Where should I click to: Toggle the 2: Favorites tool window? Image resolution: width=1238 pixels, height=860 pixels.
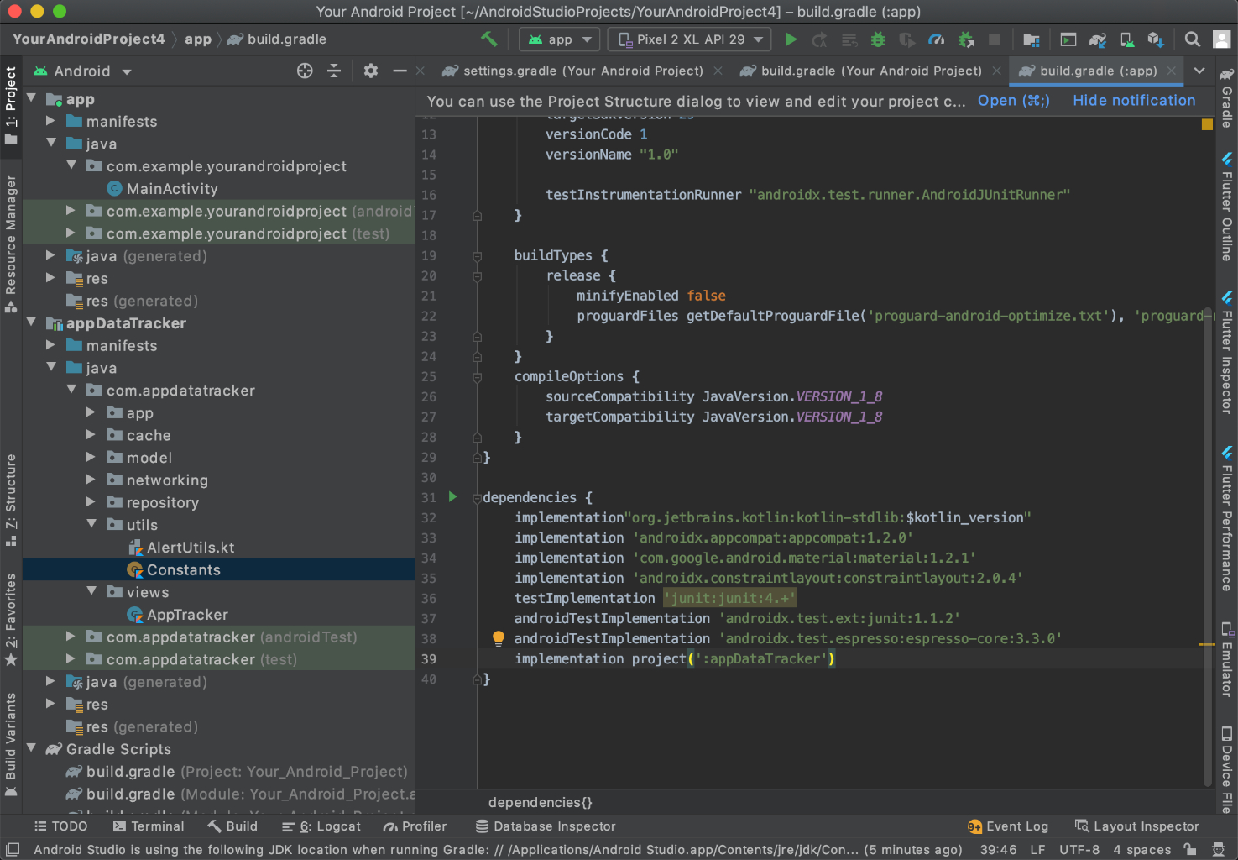[x=11, y=621]
